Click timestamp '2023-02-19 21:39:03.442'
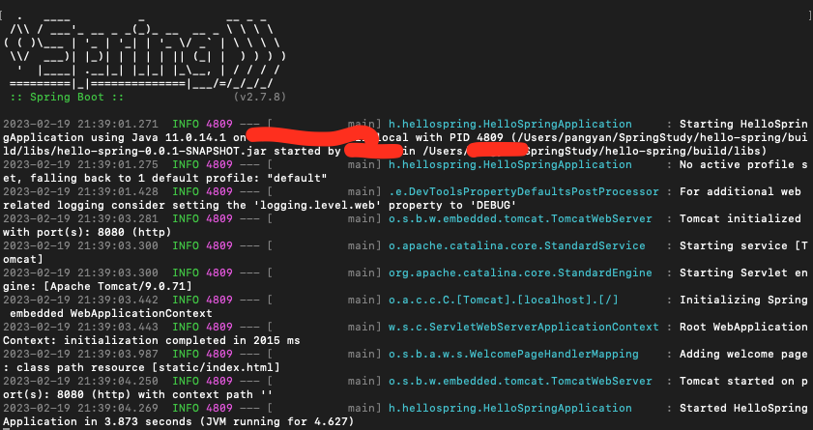The image size is (813, 430). point(80,300)
